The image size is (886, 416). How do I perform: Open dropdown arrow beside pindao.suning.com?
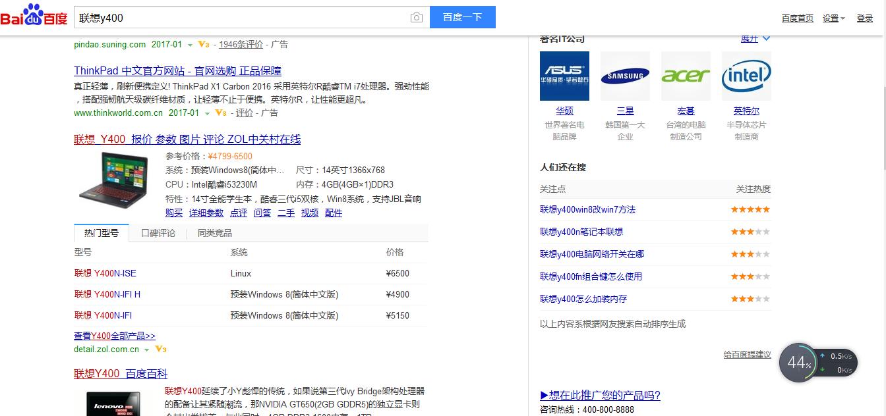point(190,45)
